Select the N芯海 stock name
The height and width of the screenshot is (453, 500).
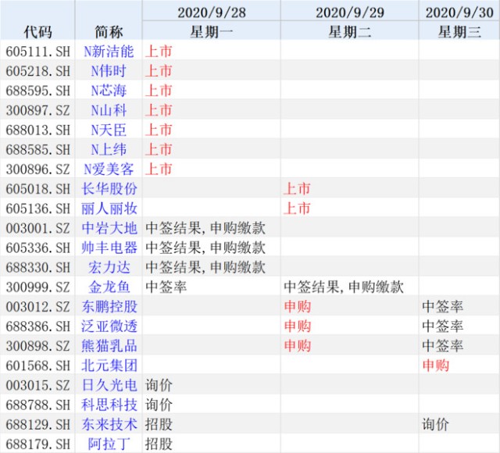pyautogui.click(x=109, y=90)
